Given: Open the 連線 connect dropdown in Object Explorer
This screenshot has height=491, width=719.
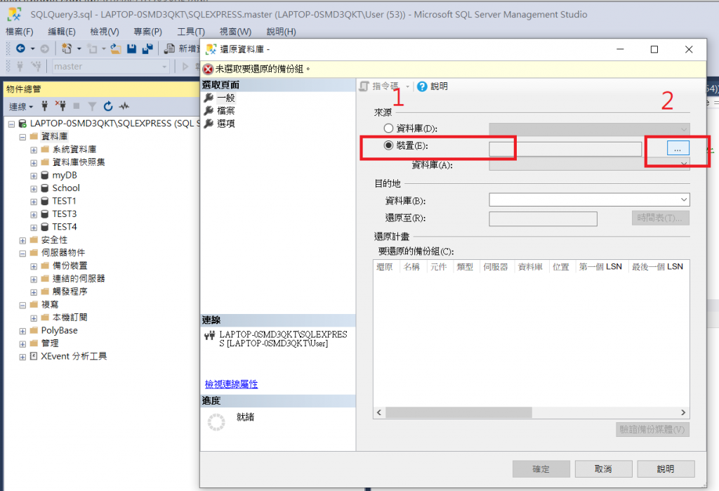Looking at the screenshot, I should [21, 107].
